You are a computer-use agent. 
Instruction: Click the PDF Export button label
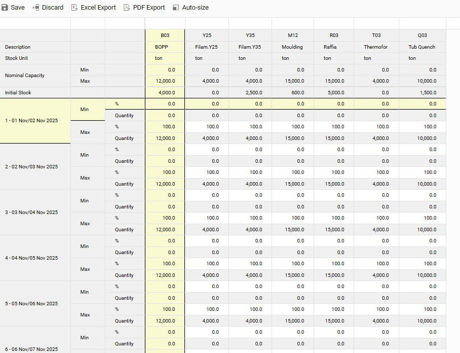pyautogui.click(x=149, y=7)
